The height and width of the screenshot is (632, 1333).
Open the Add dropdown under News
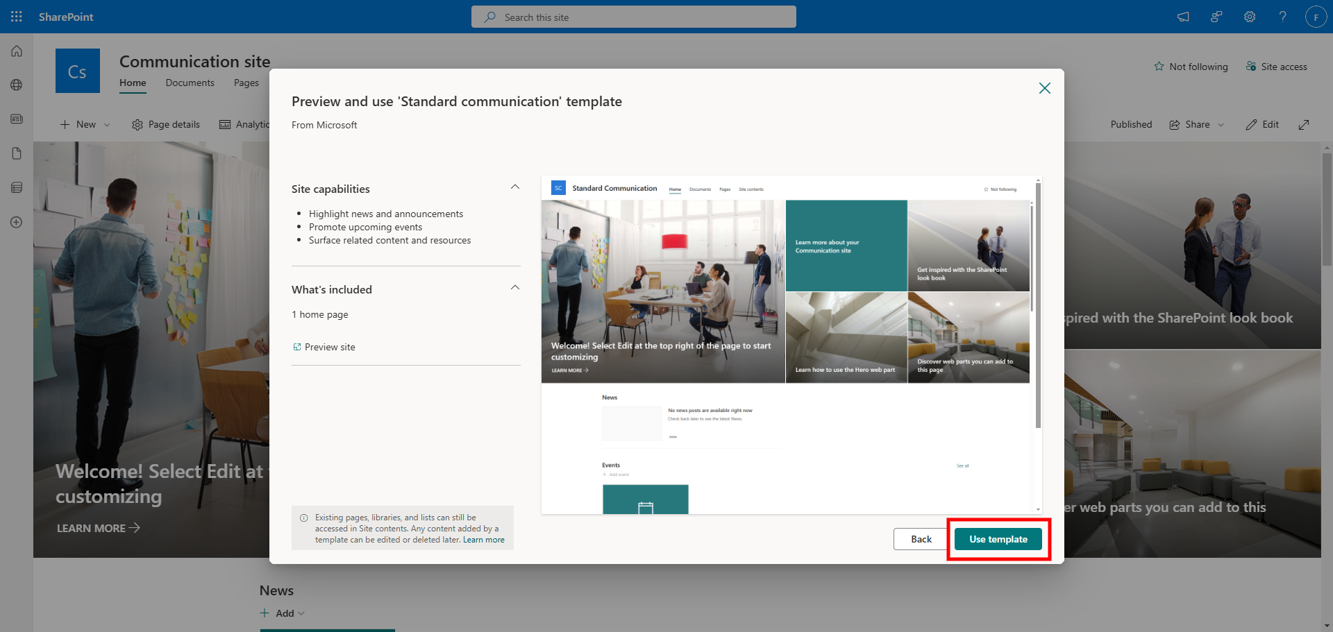click(x=283, y=613)
